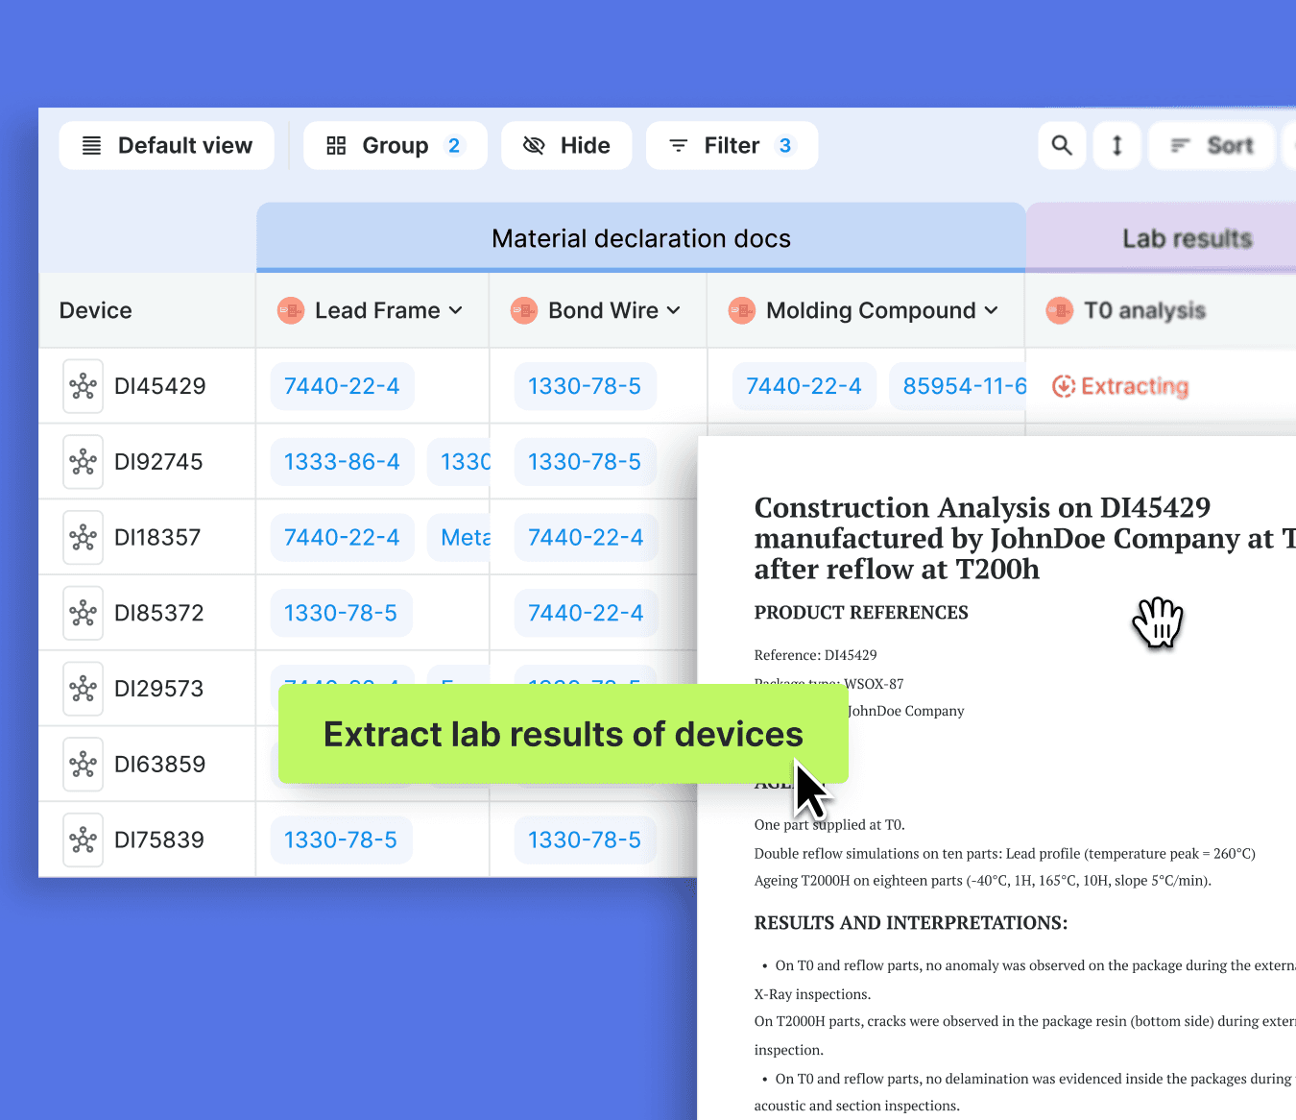The image size is (1296, 1120).
Task: Select device name DI63859
Action: click(160, 765)
